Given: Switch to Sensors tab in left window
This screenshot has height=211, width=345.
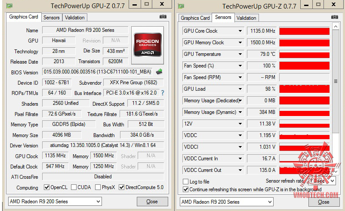Looking at the screenshot, I should tap(52, 18).
